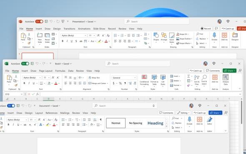This screenshot has width=246, height=154.
Task: Open font name dropdown in PowerPoint
Action: click(85, 36)
